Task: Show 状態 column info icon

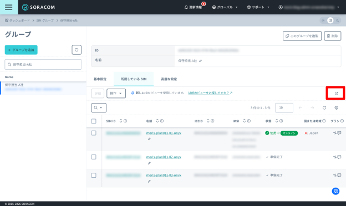Action: [281, 121]
